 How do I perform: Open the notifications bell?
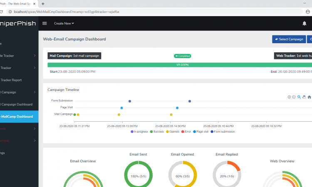coord(304,23)
